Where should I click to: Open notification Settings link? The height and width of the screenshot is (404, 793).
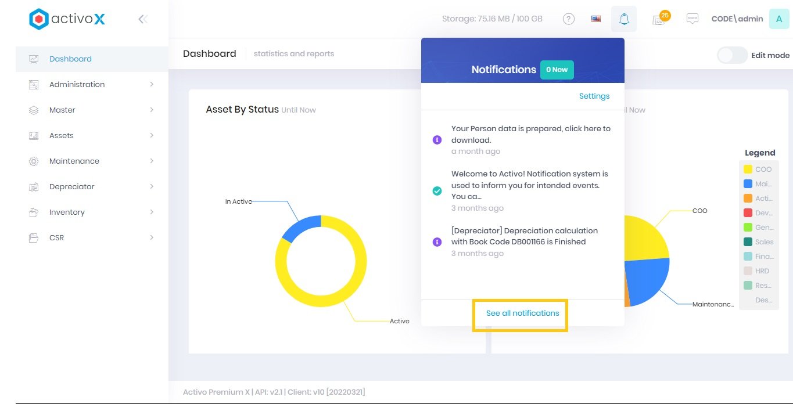[x=594, y=96]
